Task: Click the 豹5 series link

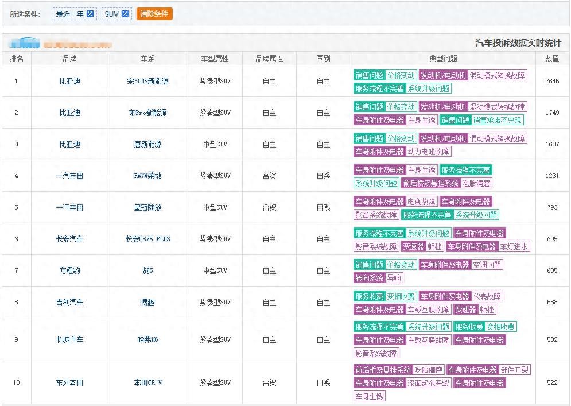Action: point(147,271)
